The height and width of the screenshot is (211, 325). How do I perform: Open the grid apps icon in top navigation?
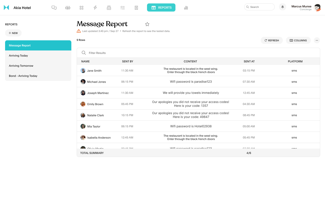(x=82, y=8)
